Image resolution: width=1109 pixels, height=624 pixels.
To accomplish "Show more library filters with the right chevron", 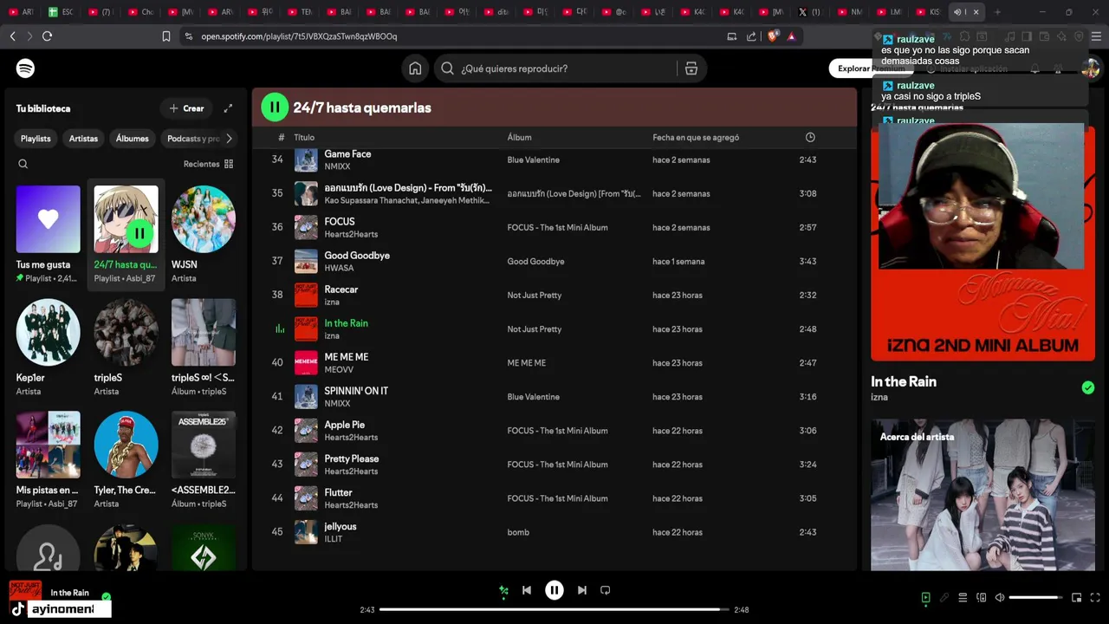I will (229, 139).
